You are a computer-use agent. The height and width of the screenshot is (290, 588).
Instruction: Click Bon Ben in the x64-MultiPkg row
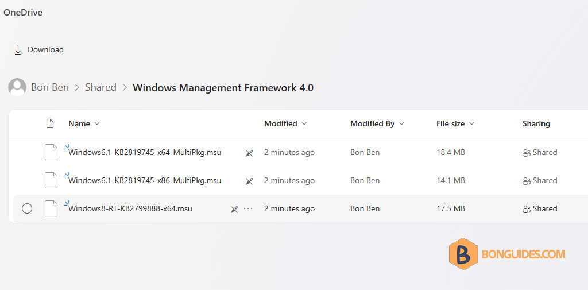point(365,152)
